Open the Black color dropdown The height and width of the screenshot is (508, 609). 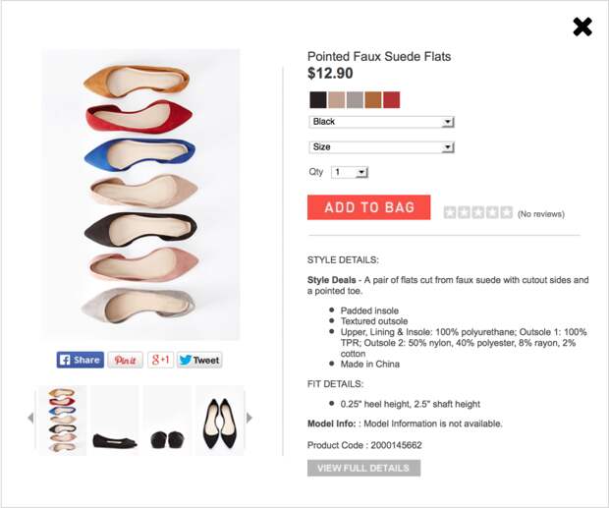[381, 122]
